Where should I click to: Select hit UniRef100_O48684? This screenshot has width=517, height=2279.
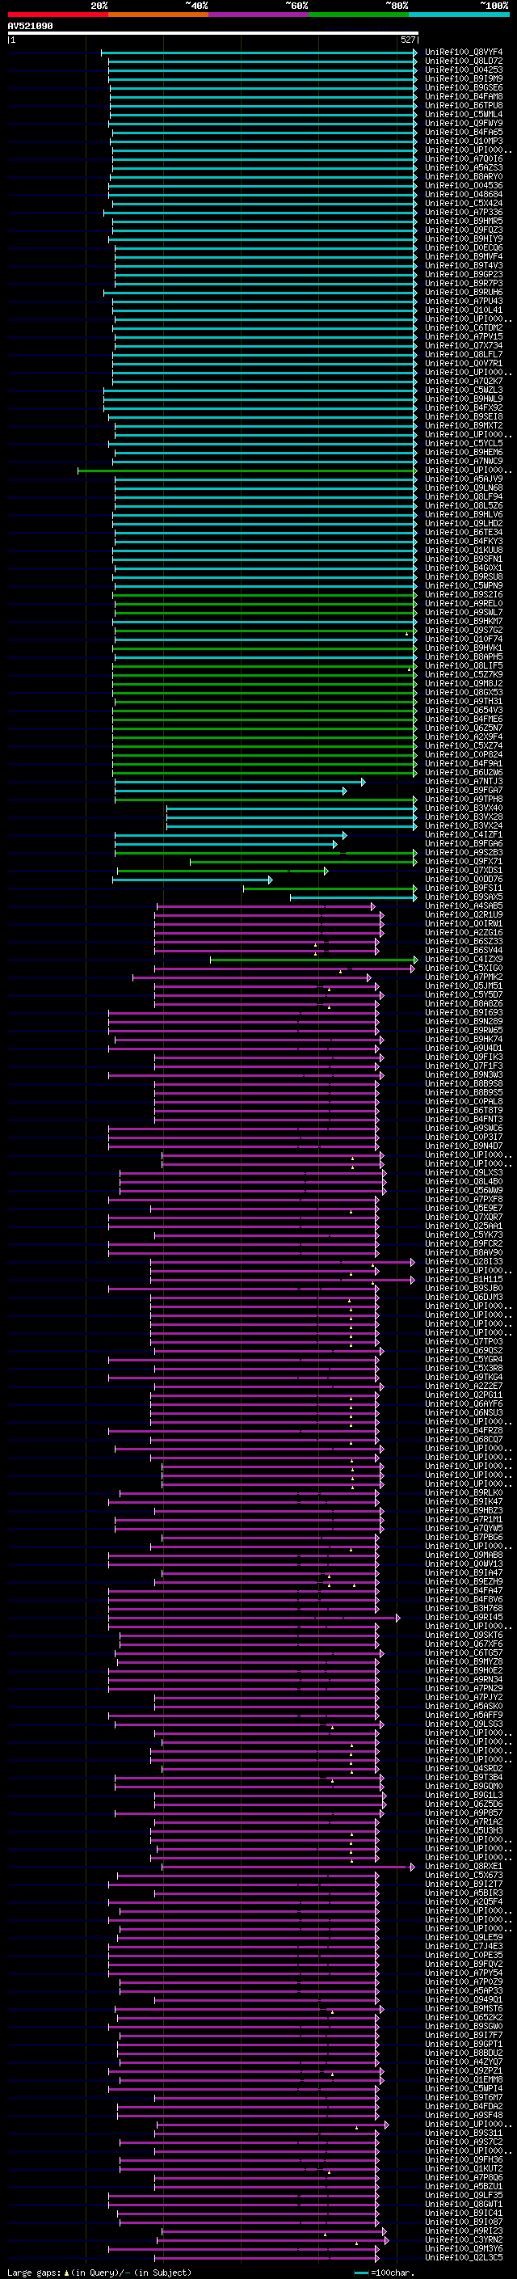click(463, 195)
